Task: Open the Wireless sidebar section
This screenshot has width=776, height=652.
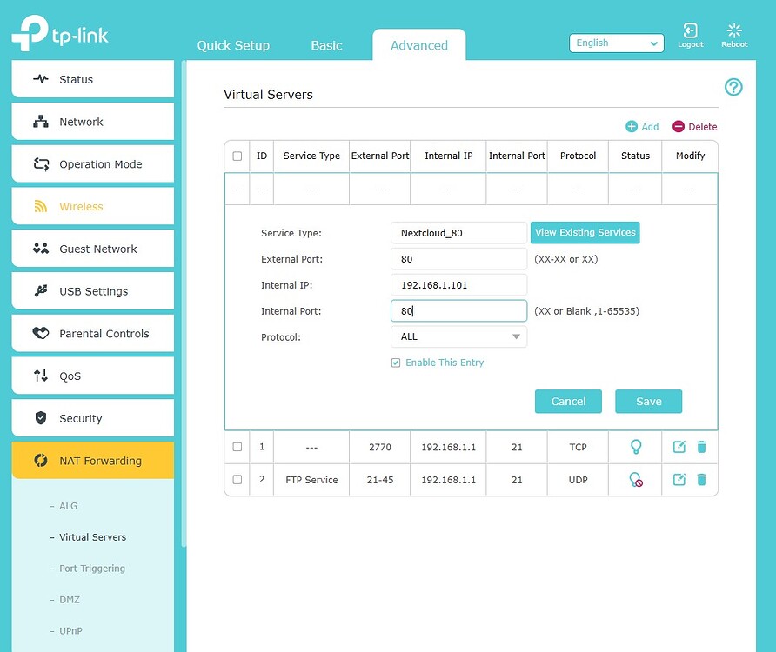Action: pos(93,206)
